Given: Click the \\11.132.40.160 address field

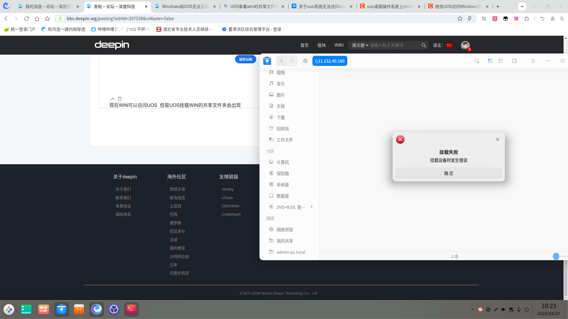Looking at the screenshot, I should [x=330, y=61].
